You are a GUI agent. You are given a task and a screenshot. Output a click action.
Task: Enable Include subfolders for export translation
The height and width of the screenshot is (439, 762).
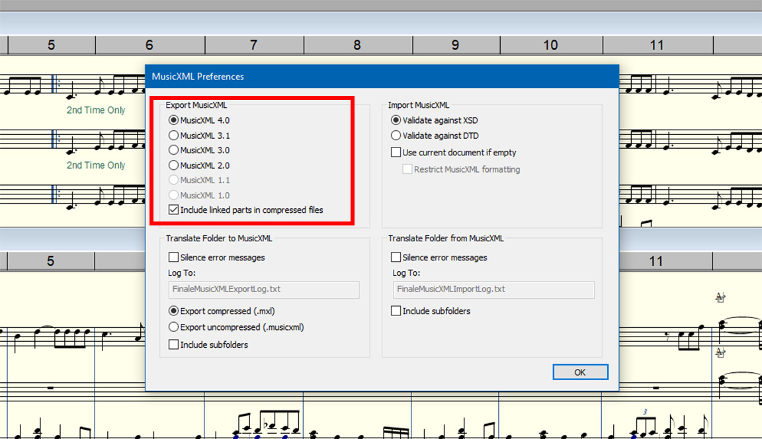174,344
